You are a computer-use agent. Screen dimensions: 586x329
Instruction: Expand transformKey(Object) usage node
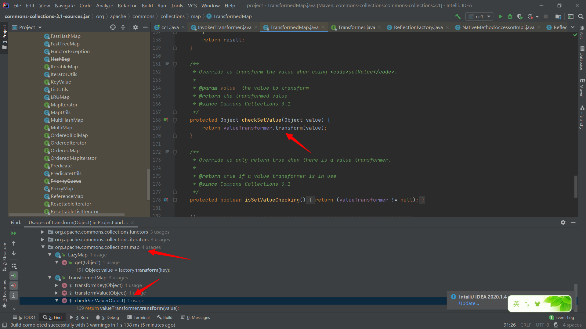click(x=56, y=285)
